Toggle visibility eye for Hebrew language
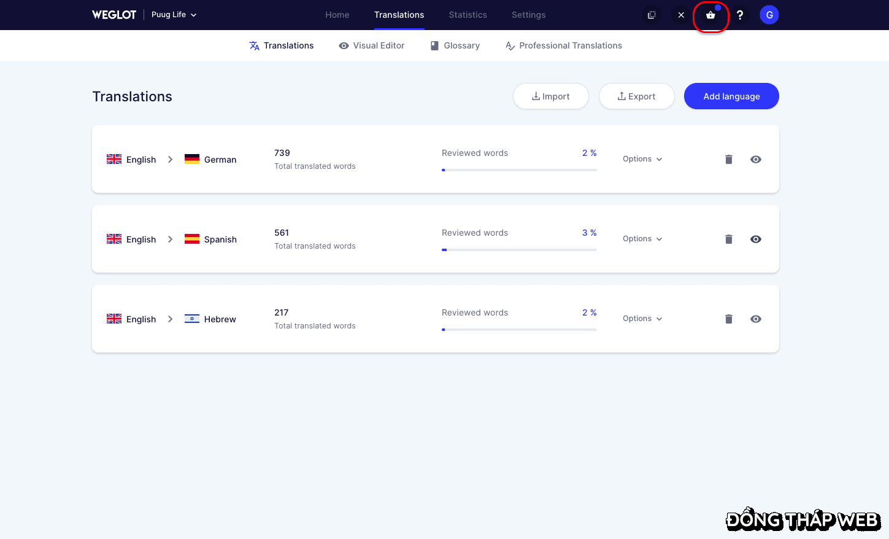The height and width of the screenshot is (539, 889). (x=756, y=319)
